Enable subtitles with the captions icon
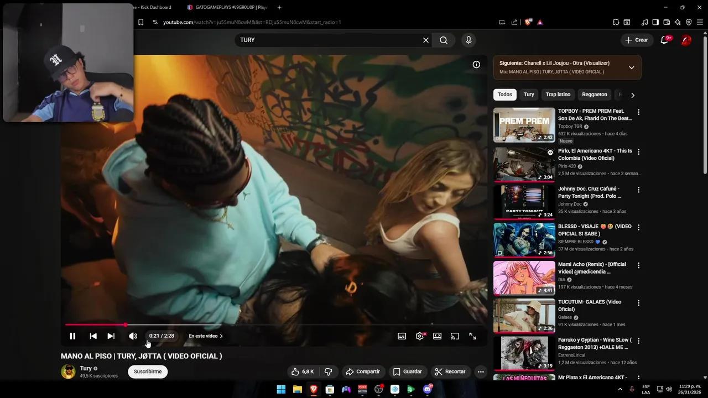The height and width of the screenshot is (398, 708). coord(402,336)
